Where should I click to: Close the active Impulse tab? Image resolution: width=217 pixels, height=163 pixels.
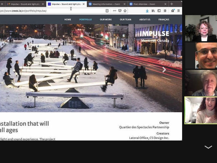(84, 4)
